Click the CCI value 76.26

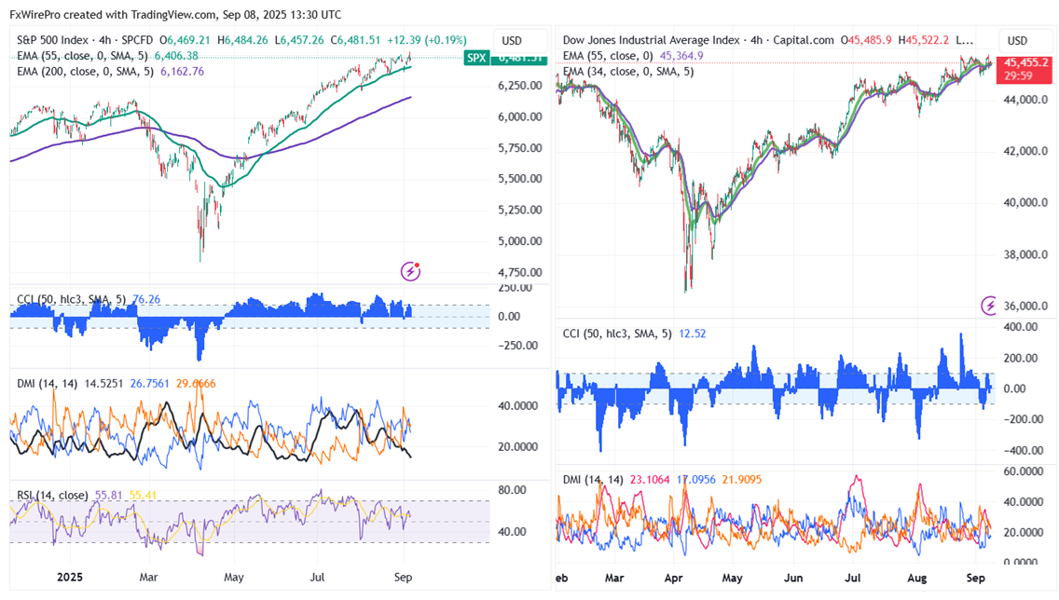pos(146,300)
